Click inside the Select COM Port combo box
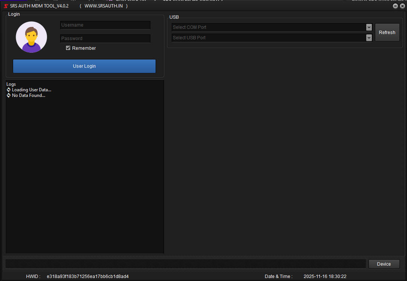 tap(268, 27)
